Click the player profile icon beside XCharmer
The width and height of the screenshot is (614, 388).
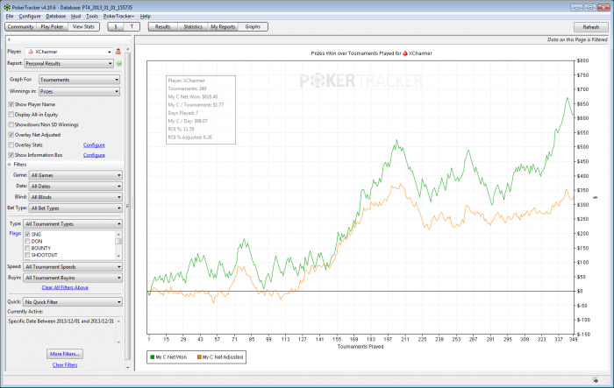(118, 53)
